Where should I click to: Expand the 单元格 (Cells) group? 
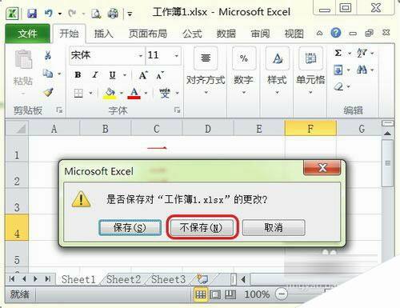point(310,70)
